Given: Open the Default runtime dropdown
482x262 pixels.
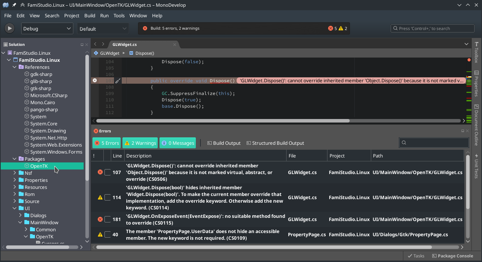Looking at the screenshot, I should coord(103,29).
